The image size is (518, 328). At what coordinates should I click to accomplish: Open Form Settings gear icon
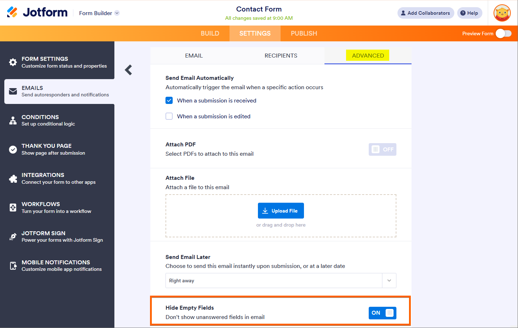tap(13, 62)
